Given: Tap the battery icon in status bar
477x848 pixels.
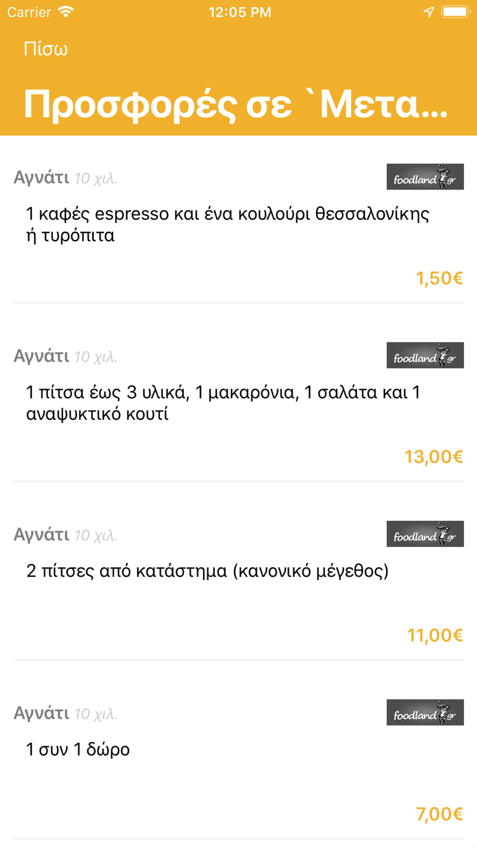Looking at the screenshot, I should coord(456,12).
